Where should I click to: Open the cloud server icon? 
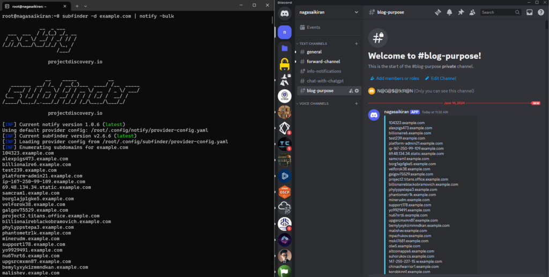[x=284, y=208]
